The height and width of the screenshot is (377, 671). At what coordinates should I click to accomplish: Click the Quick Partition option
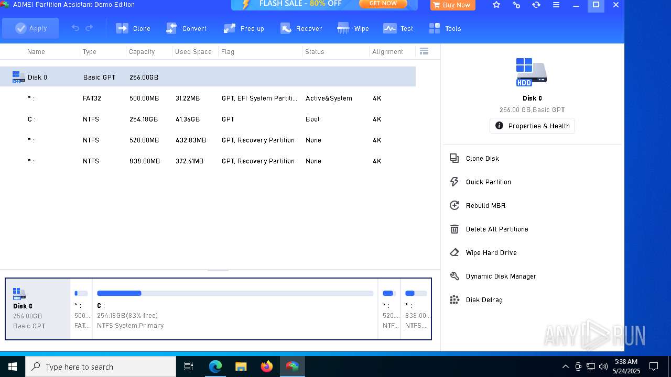click(488, 182)
